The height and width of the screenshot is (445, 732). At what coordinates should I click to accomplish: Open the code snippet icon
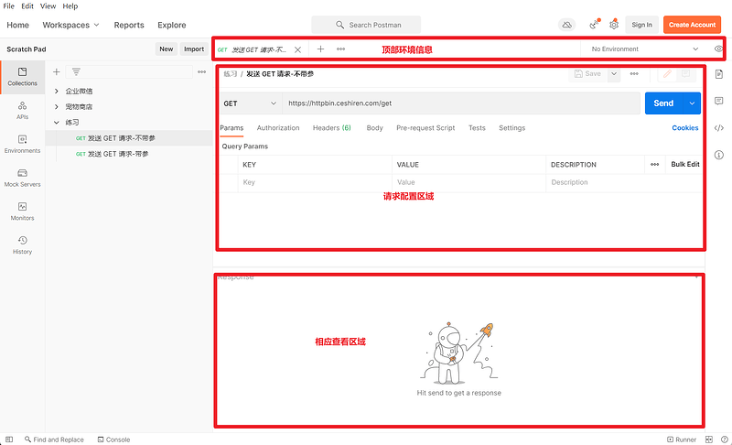(x=719, y=128)
